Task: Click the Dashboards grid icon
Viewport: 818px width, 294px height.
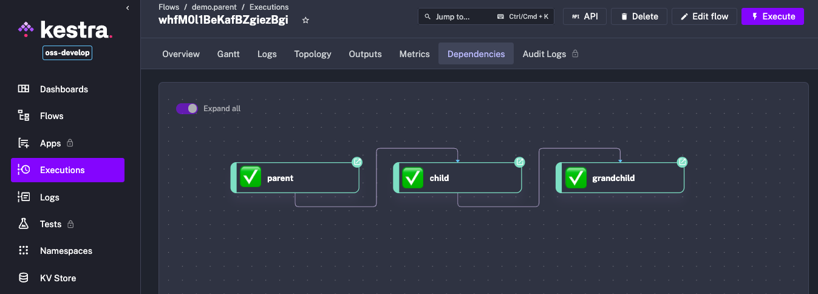Action: (24, 89)
